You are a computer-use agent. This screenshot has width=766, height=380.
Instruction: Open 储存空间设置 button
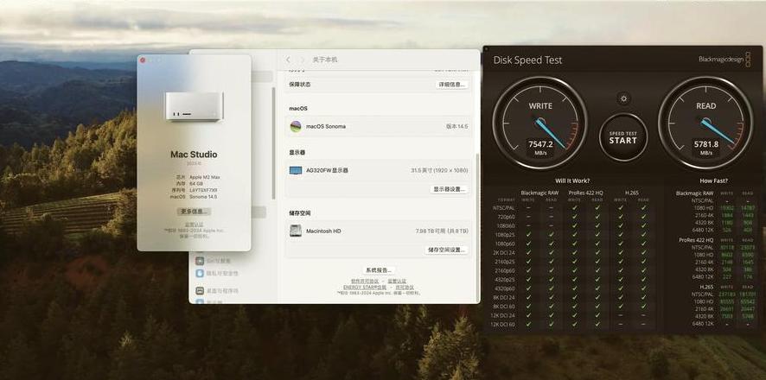click(x=446, y=250)
